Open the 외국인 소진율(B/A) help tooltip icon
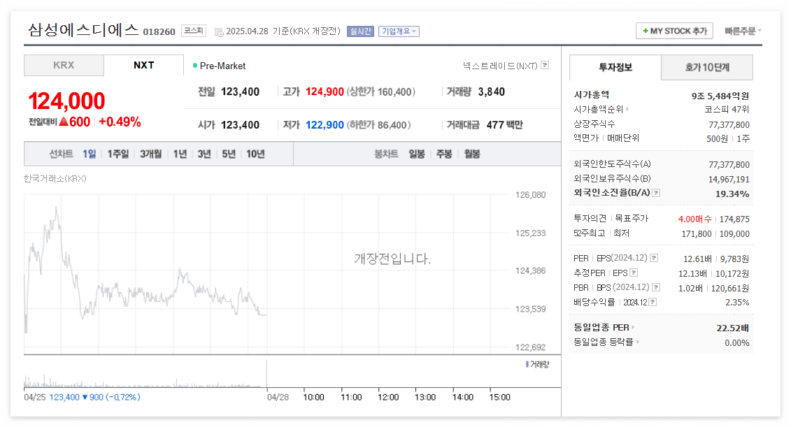This screenshot has height=427, width=791. pos(655,194)
